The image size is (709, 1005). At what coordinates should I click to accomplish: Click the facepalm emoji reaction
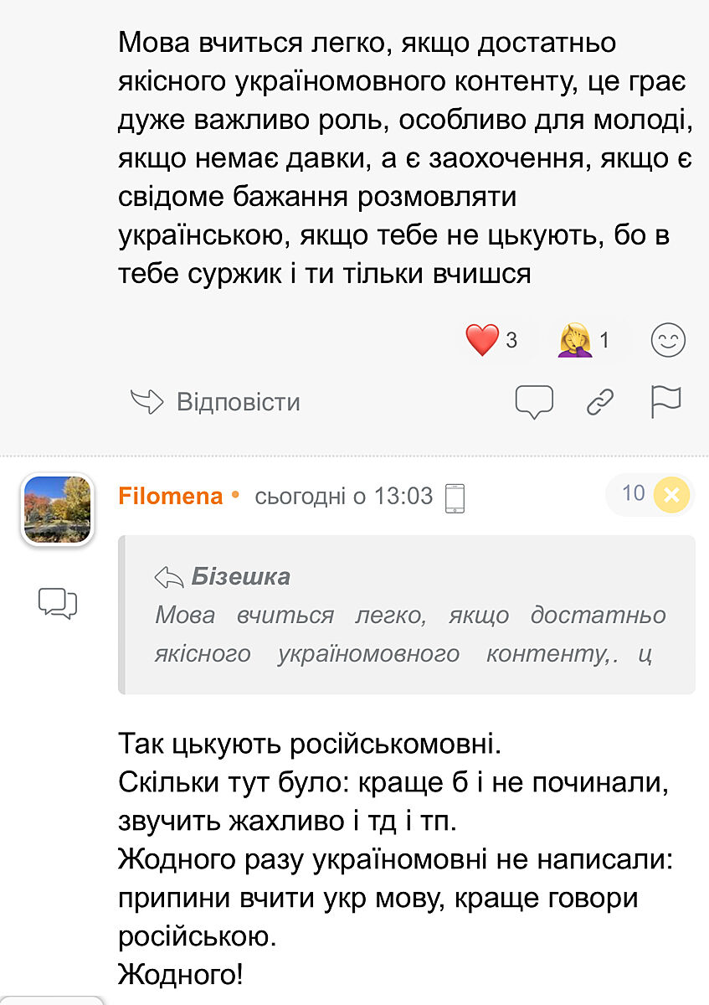coord(575,340)
